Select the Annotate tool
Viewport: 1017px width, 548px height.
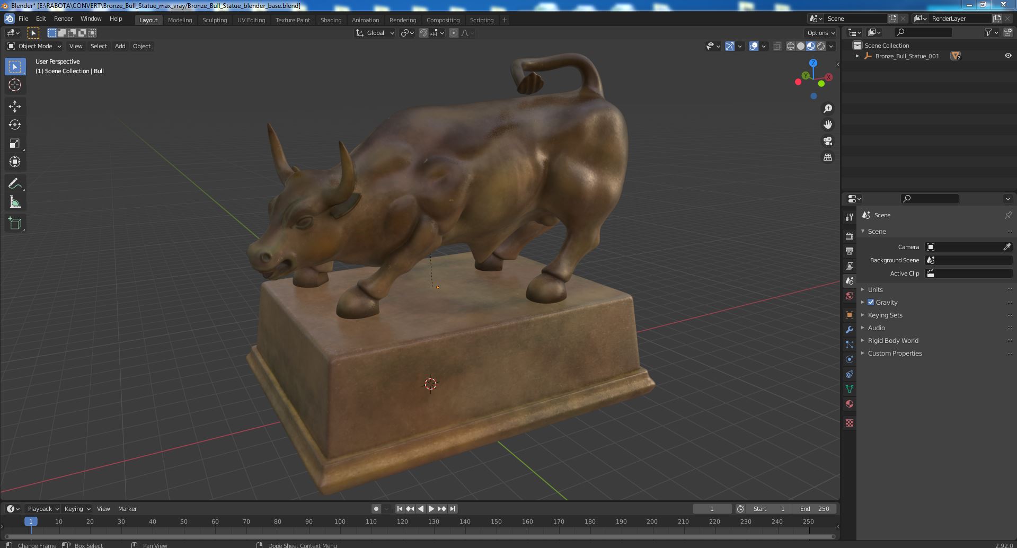pos(15,183)
